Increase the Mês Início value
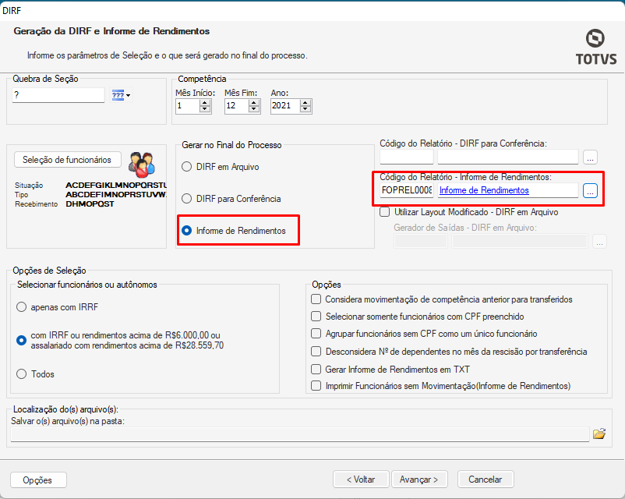 click(x=205, y=102)
